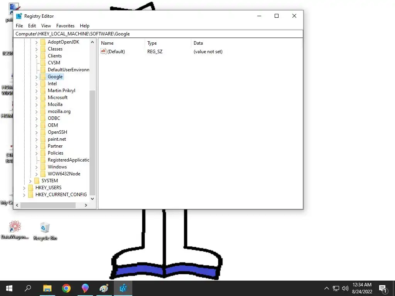Select the OEM key
The height and width of the screenshot is (296, 395).
pyautogui.click(x=53, y=125)
